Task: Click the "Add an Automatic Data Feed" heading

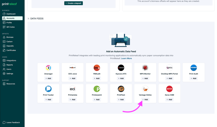Action: coord(121,51)
